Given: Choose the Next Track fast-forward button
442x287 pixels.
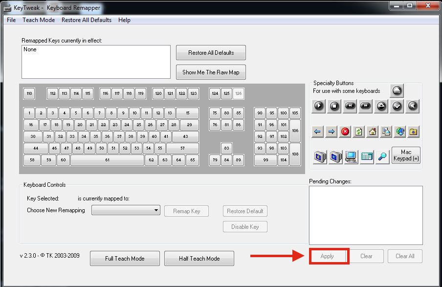Looking at the screenshot, I should (x=366, y=106).
